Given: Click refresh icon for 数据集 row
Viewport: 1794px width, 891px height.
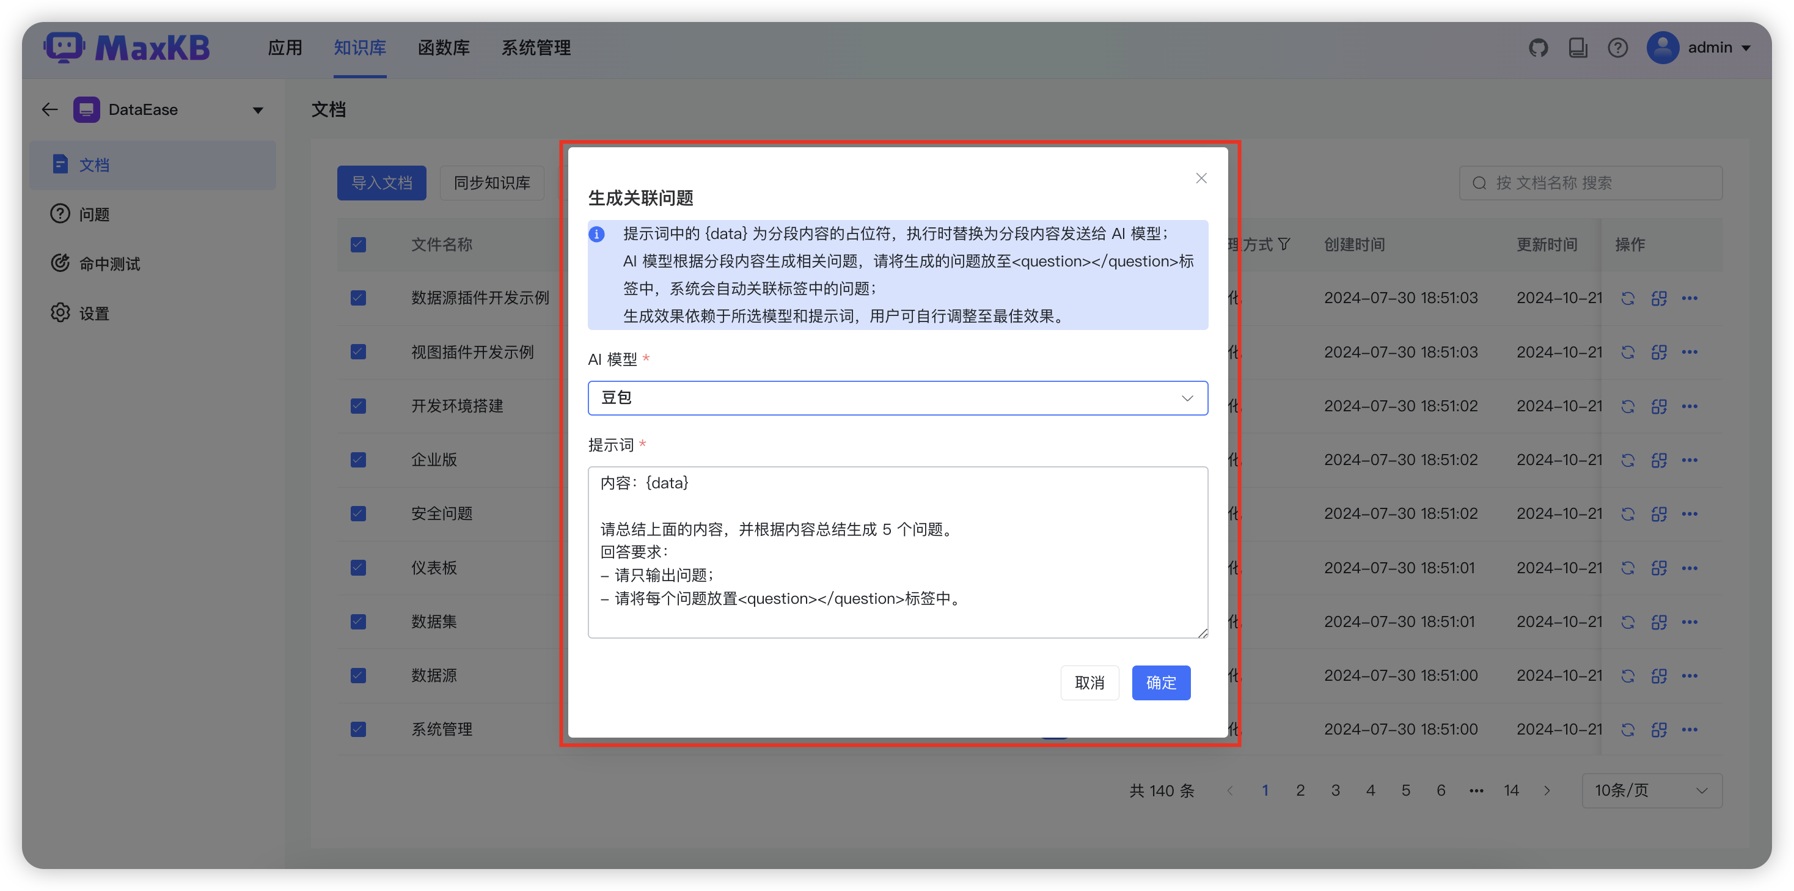Looking at the screenshot, I should tap(1628, 622).
